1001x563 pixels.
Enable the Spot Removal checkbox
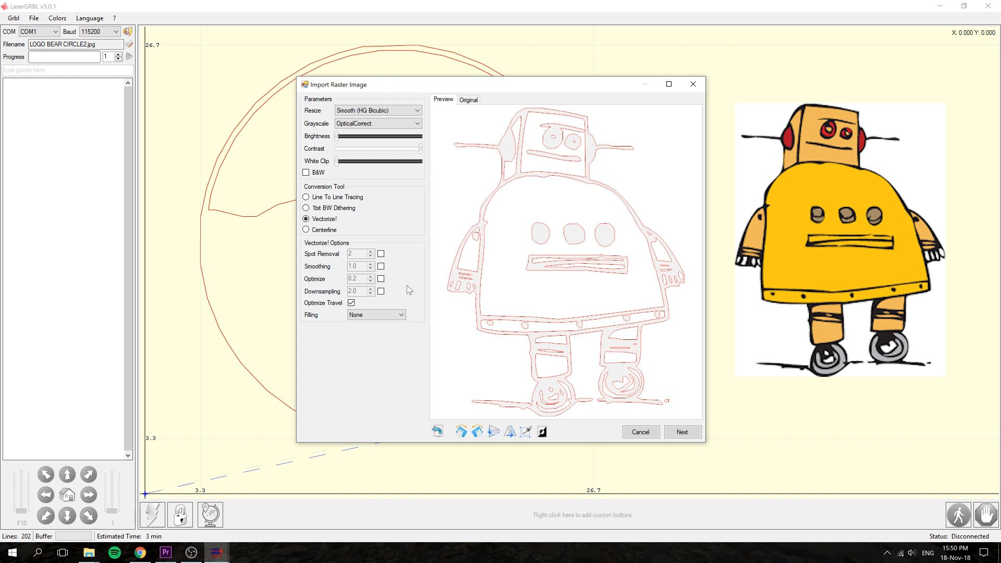coord(381,254)
